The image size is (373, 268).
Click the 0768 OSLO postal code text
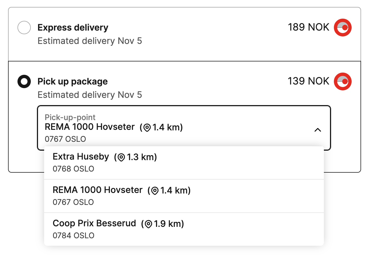pos(74,169)
